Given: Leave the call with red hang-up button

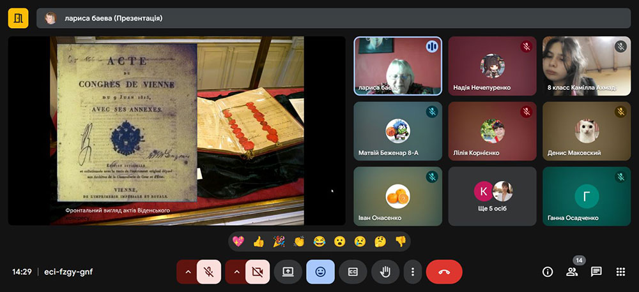Looking at the screenshot, I should [444, 272].
